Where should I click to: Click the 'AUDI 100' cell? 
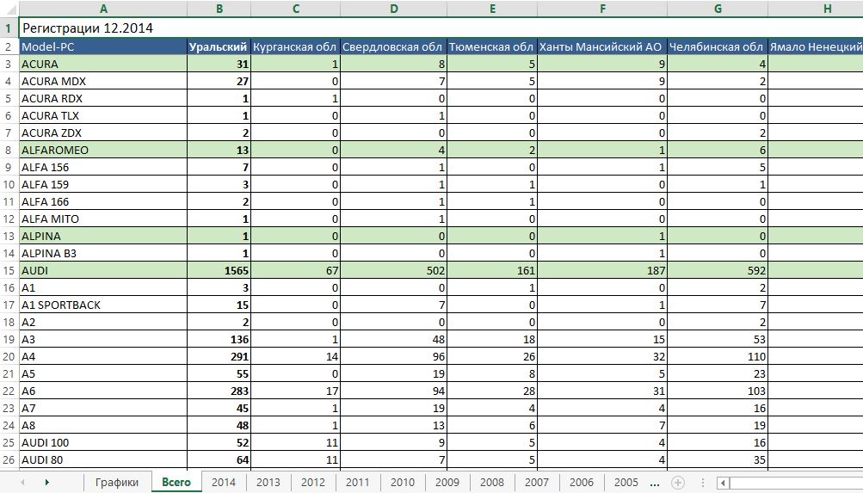tap(103, 442)
